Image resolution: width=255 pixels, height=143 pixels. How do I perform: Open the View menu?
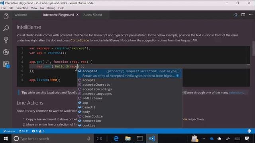click(34, 8)
